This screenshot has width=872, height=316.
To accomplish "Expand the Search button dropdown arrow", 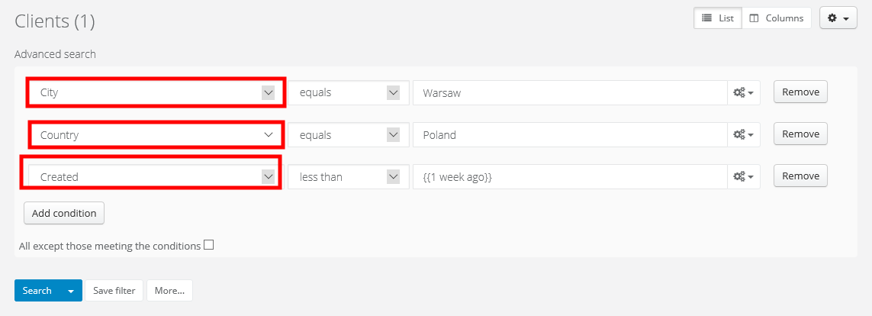I will [71, 291].
